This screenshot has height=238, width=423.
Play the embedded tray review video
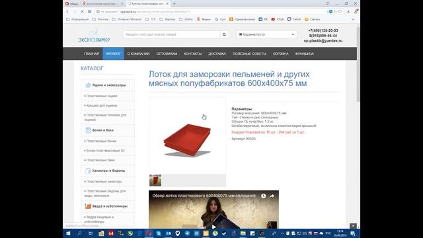point(213,226)
